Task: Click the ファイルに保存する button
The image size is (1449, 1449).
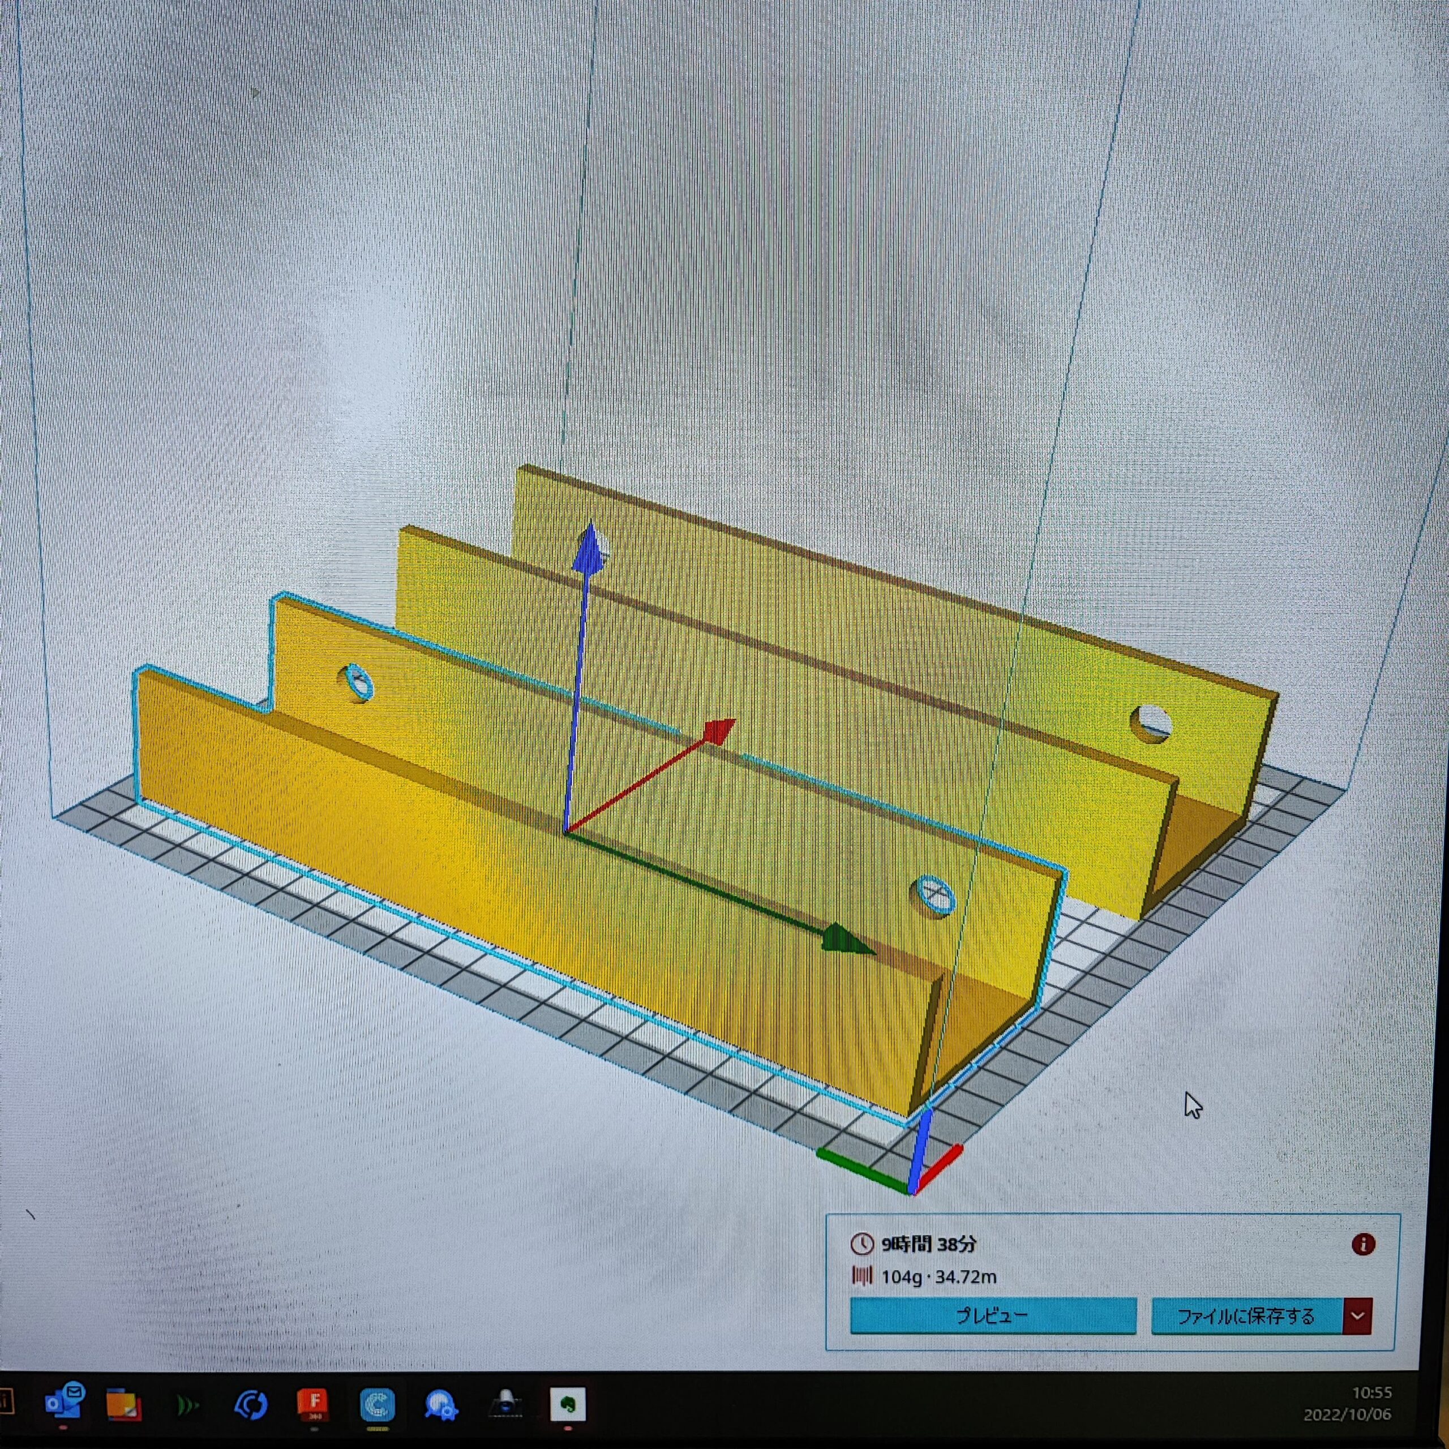Action: point(1246,1316)
